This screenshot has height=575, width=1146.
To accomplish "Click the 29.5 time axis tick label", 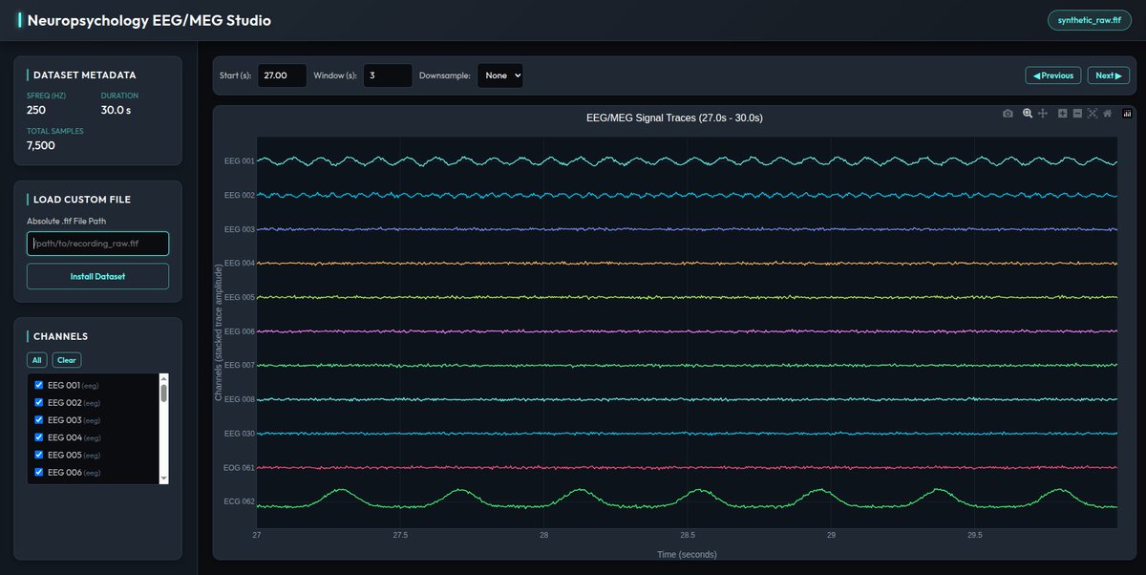I will 975,536.
